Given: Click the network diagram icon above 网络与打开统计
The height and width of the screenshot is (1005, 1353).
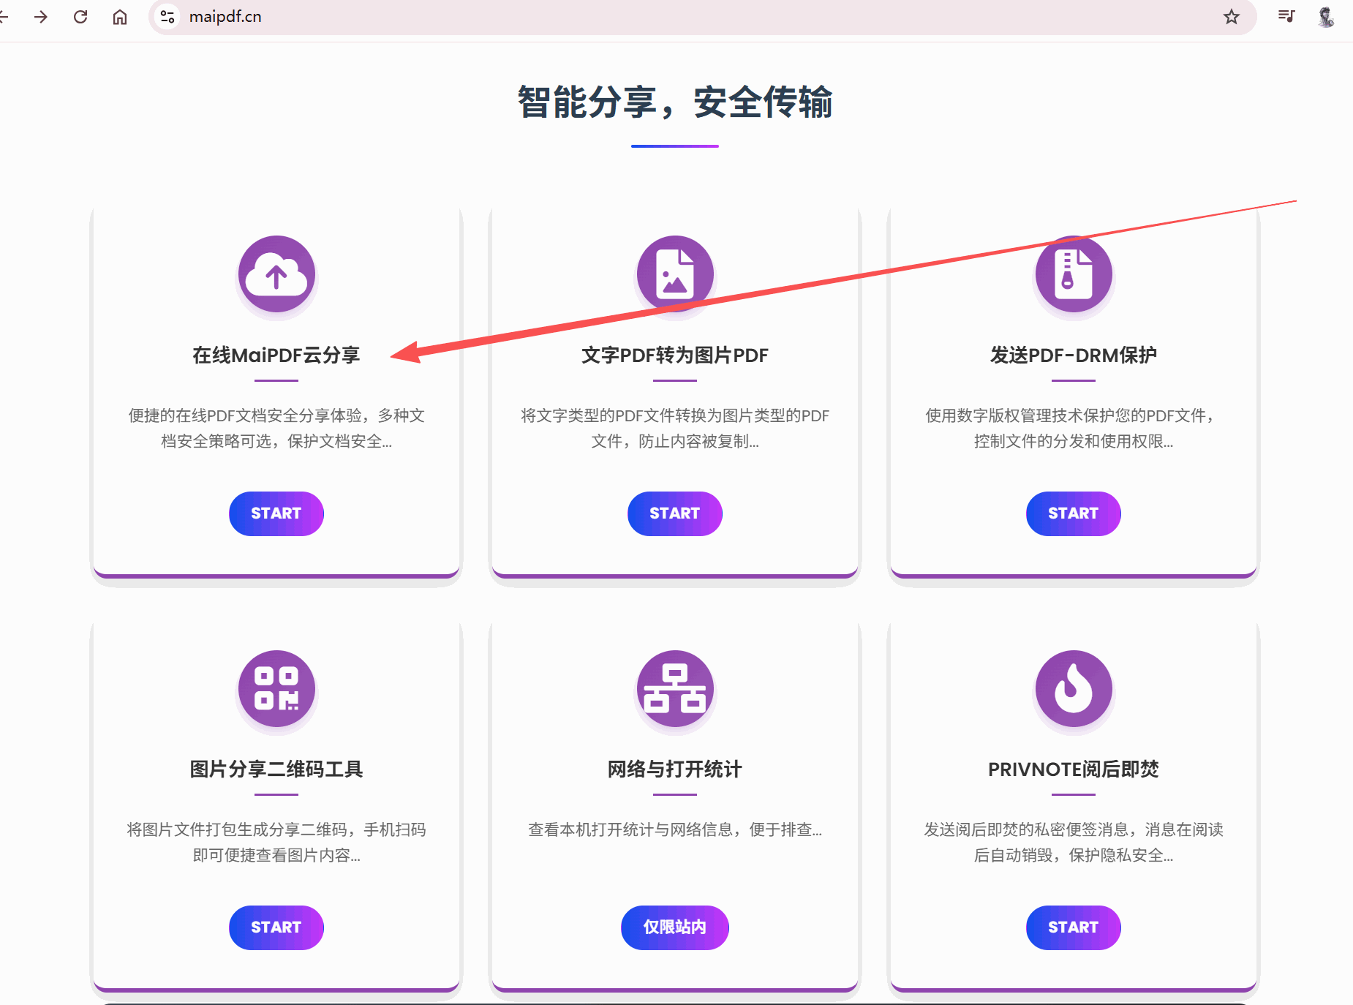Looking at the screenshot, I should tap(674, 688).
